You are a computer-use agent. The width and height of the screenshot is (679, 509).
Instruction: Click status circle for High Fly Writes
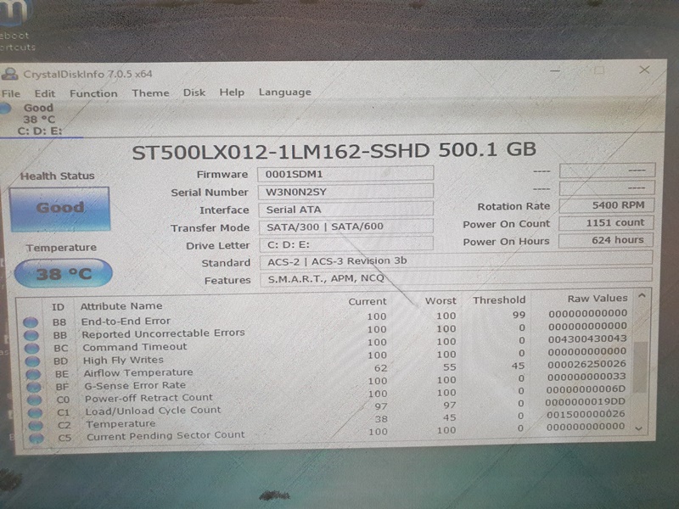[32, 361]
